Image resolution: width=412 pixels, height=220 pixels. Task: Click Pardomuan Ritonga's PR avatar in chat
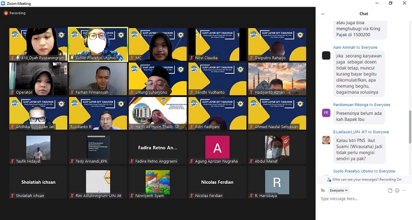[326, 113]
